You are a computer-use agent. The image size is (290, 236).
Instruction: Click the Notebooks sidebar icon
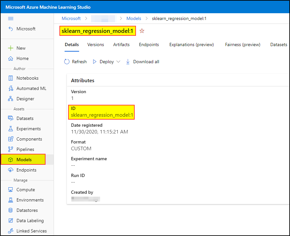(x=11, y=78)
